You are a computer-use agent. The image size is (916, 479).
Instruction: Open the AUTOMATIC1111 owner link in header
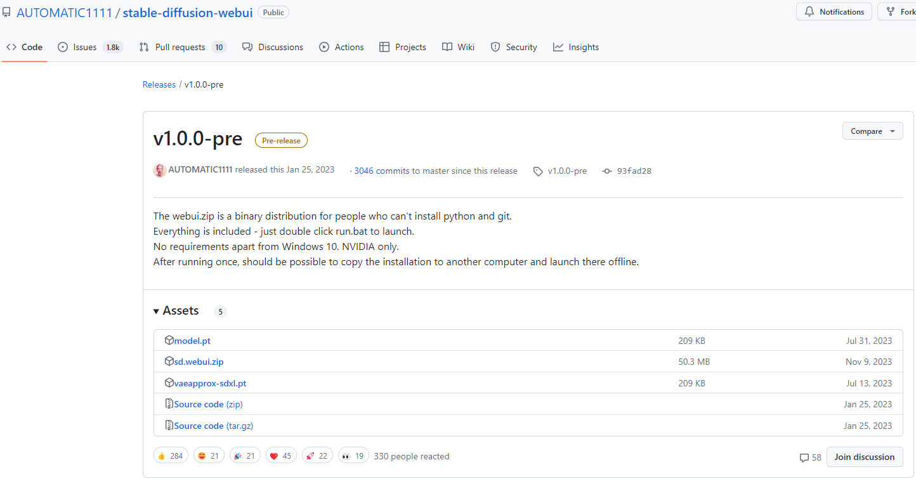pyautogui.click(x=65, y=13)
